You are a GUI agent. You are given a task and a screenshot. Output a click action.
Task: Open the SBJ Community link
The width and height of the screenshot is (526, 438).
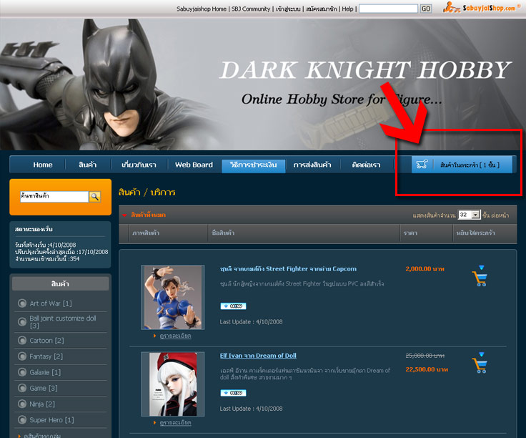pyautogui.click(x=251, y=9)
